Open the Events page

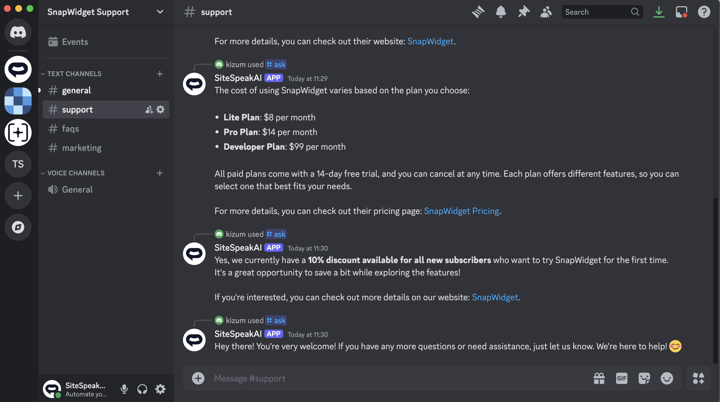(75, 42)
